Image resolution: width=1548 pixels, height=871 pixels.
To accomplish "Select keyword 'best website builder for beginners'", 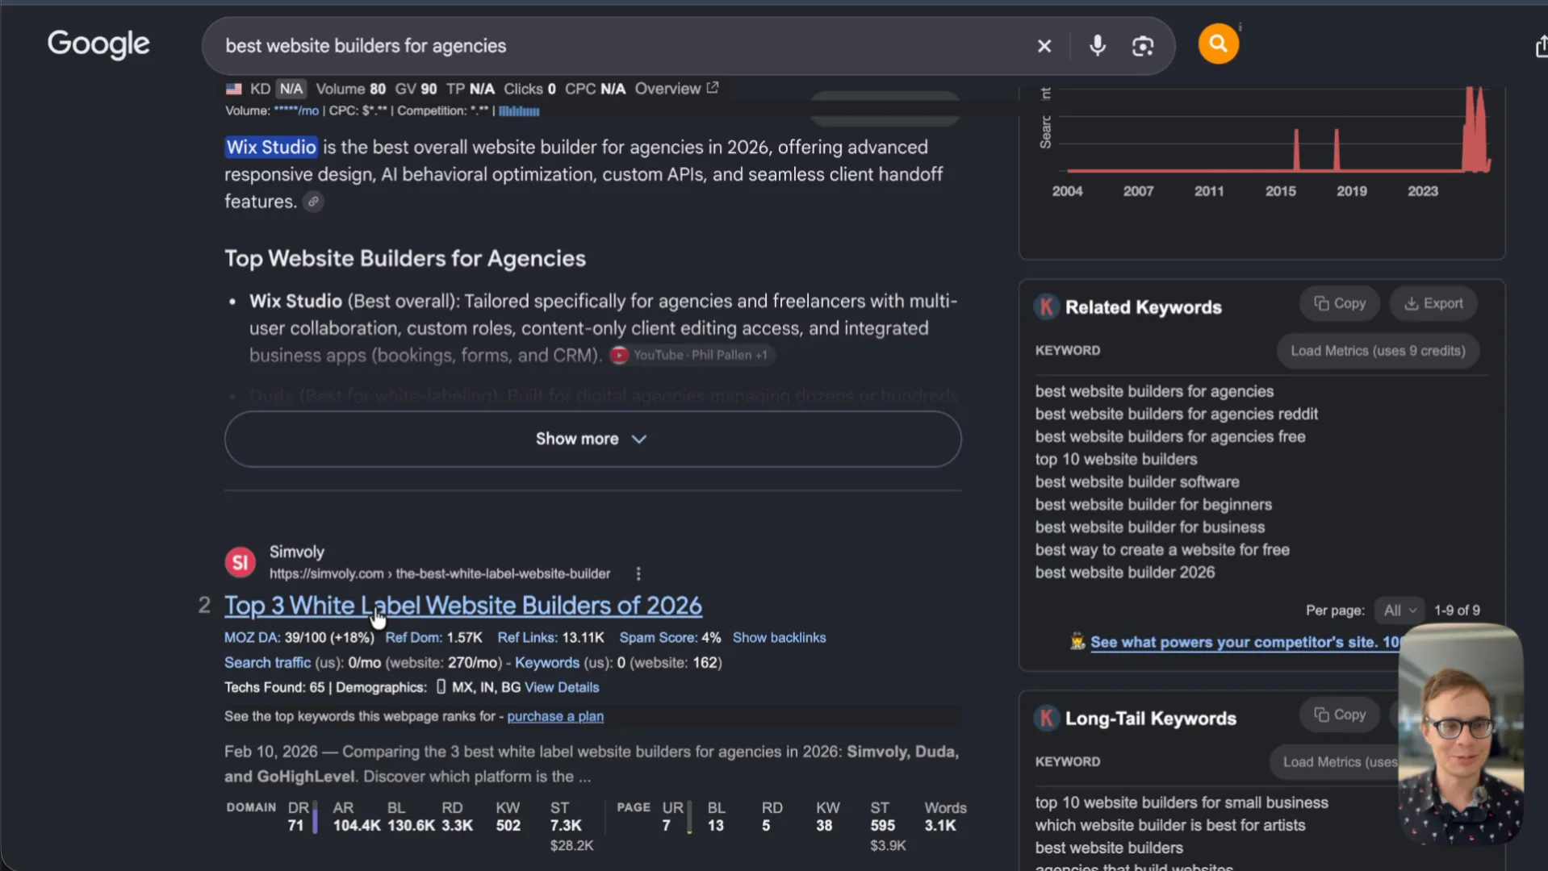I will coord(1153,504).
